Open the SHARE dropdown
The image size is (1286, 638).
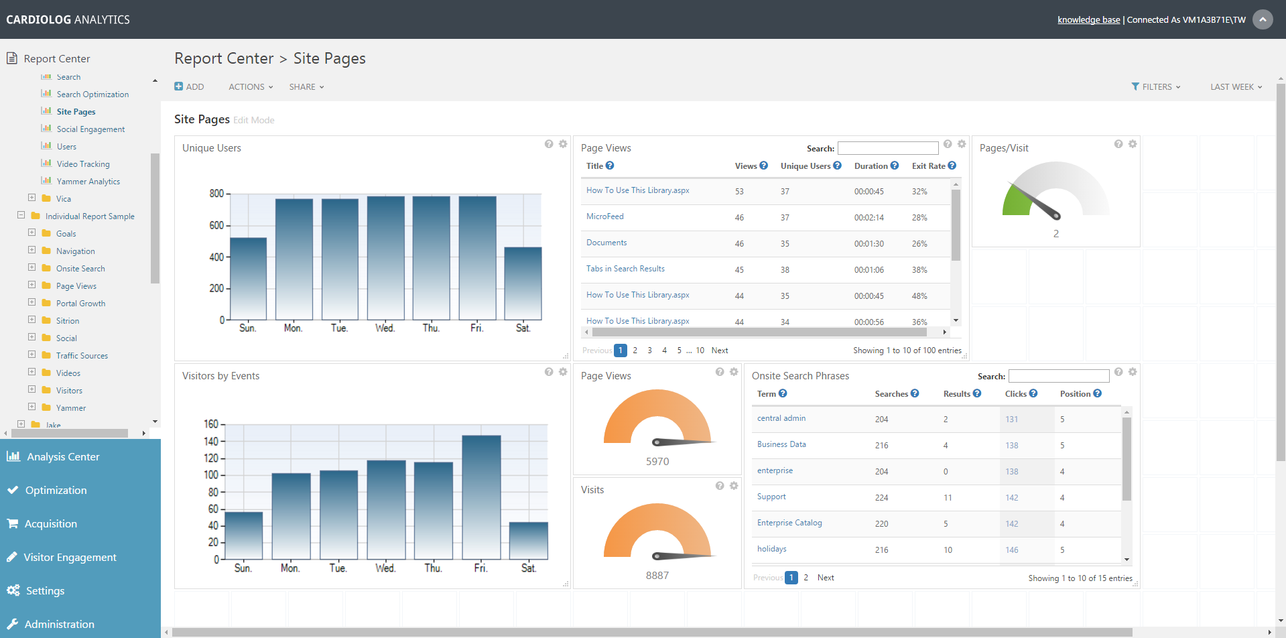pos(306,86)
